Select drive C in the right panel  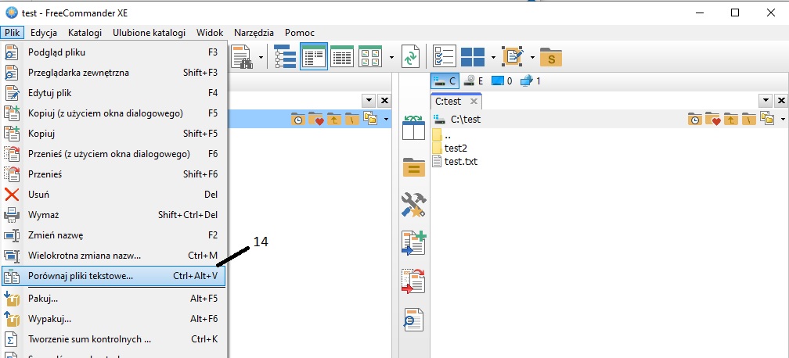[445, 81]
